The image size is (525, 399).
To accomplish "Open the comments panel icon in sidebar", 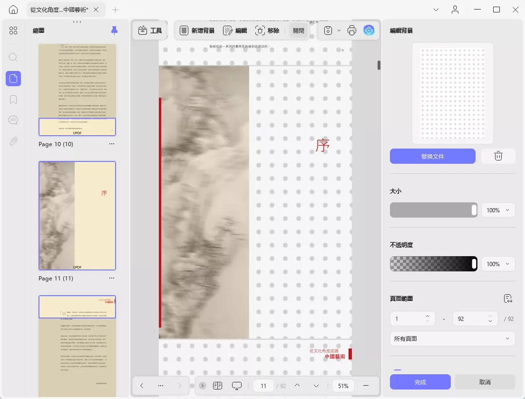I will (x=13, y=120).
